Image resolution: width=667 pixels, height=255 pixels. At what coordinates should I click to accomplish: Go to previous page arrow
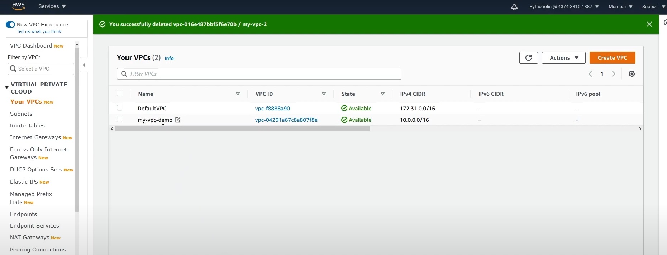(590, 74)
